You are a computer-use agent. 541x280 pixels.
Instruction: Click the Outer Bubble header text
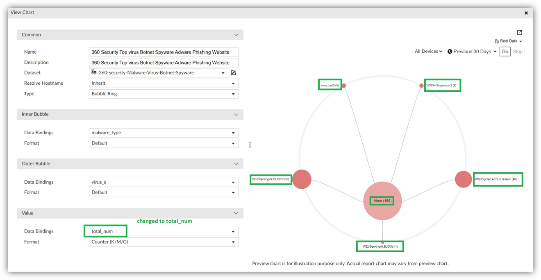36,164
